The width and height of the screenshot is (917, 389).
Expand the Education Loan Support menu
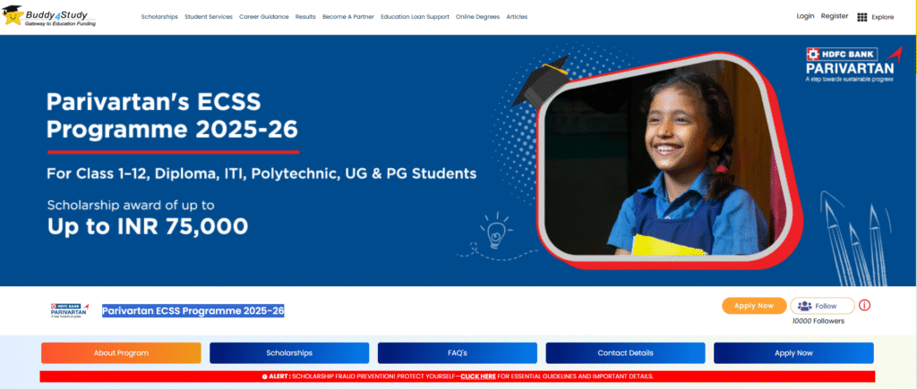tap(415, 17)
